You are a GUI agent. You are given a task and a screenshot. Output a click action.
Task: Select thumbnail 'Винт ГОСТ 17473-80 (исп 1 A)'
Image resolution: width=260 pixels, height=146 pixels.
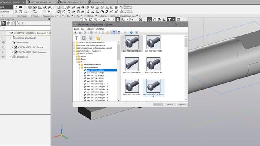point(154,88)
